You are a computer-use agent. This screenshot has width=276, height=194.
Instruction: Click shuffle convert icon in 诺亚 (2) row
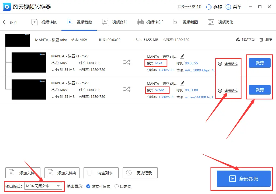click(127, 89)
